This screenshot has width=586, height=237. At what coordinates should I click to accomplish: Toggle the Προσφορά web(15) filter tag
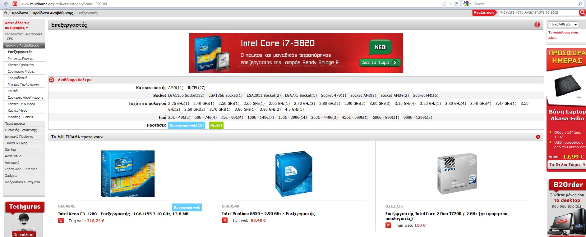coord(187,125)
